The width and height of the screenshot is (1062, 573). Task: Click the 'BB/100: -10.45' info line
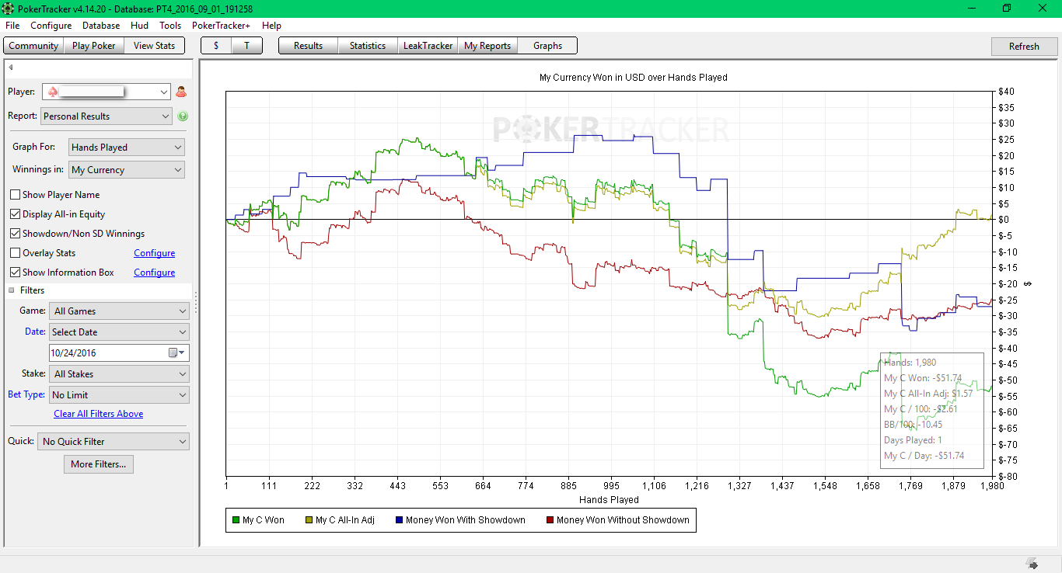point(914,425)
